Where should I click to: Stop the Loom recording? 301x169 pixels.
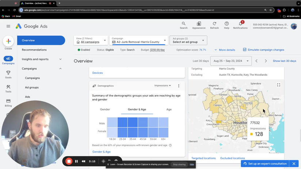tap(69, 161)
